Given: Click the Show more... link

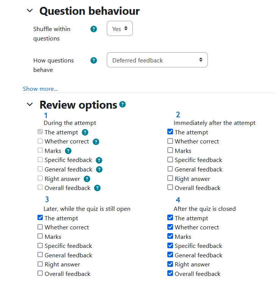Looking at the screenshot, I should pyautogui.click(x=40, y=89).
